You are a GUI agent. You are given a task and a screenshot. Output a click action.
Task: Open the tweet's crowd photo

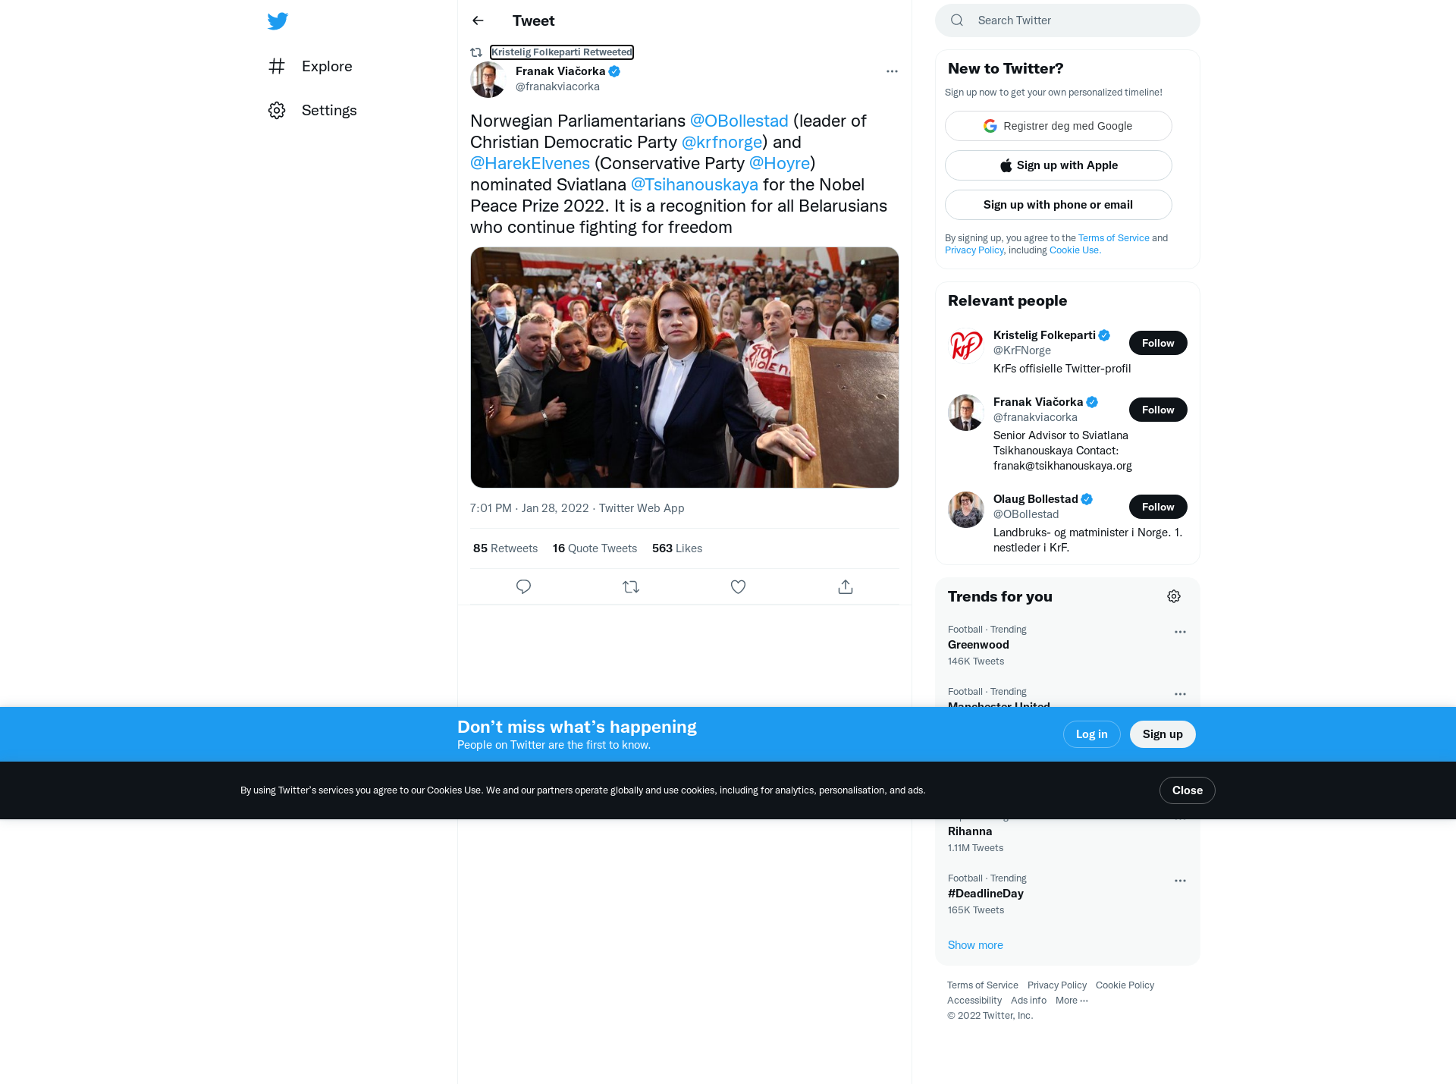pos(685,367)
